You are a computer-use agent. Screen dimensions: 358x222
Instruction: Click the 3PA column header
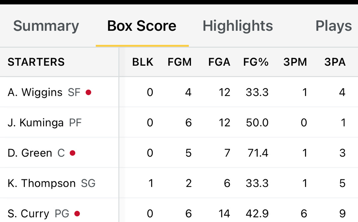335,62
